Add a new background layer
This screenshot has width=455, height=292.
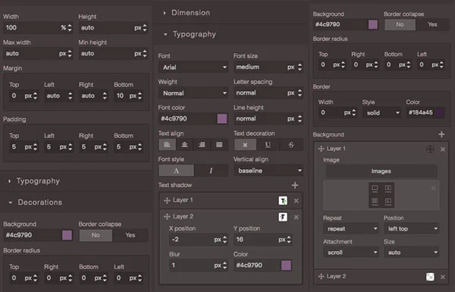(x=441, y=134)
